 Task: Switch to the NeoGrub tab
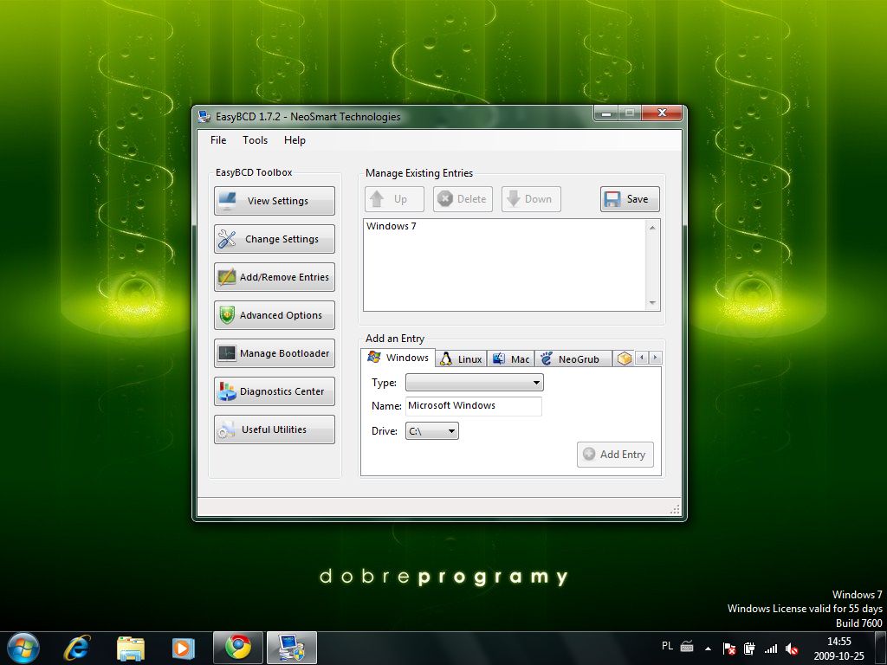coord(573,359)
